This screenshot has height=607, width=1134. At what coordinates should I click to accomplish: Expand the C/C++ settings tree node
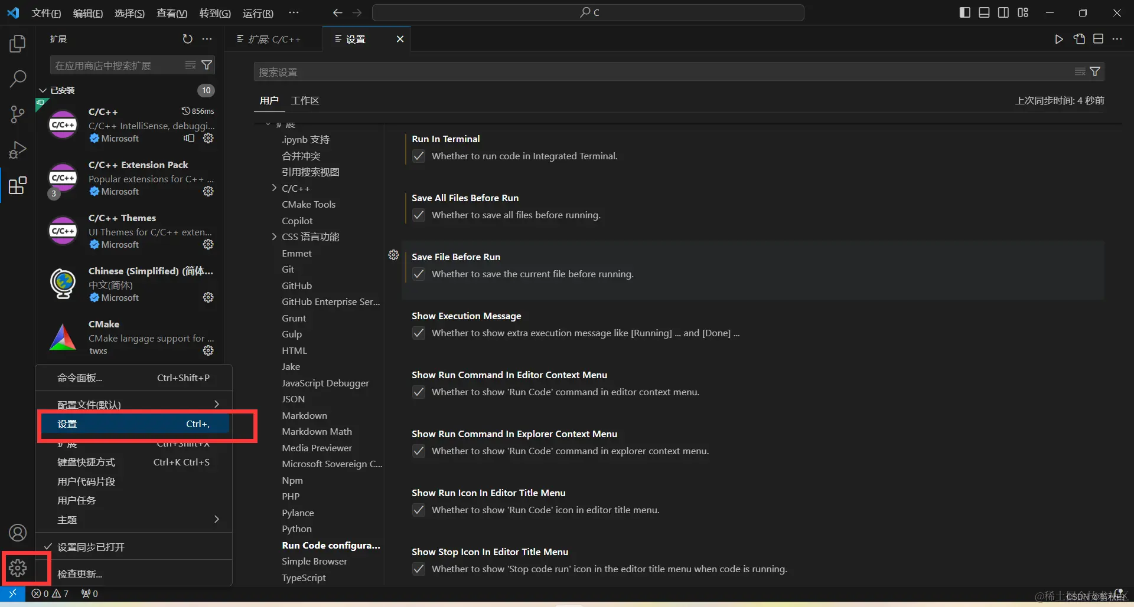(274, 188)
